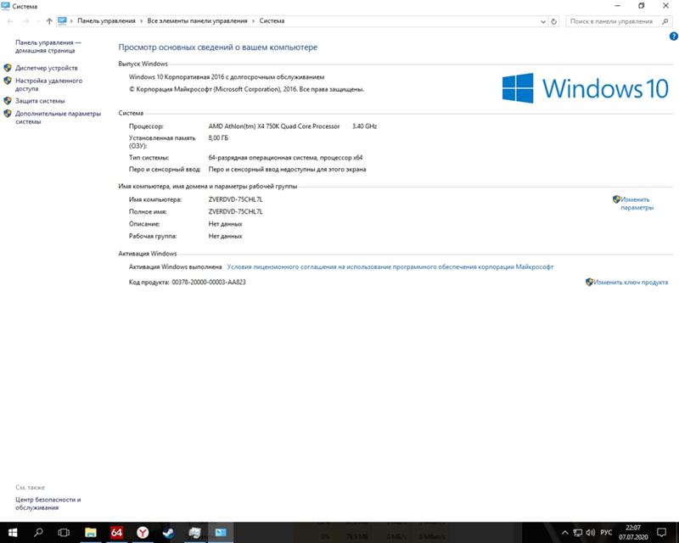Screen dimensions: 679x543
Task: Open the Task Manager taskbar icon
Action: pos(195,533)
